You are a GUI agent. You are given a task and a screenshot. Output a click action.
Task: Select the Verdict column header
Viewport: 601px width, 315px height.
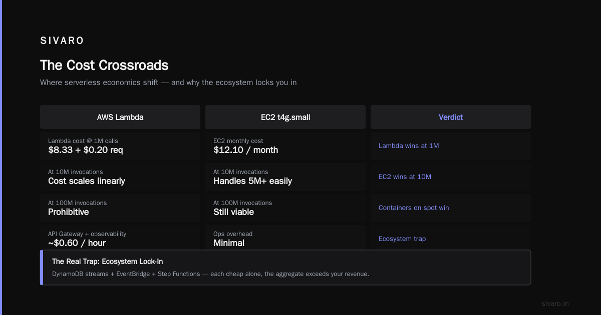pos(451,117)
